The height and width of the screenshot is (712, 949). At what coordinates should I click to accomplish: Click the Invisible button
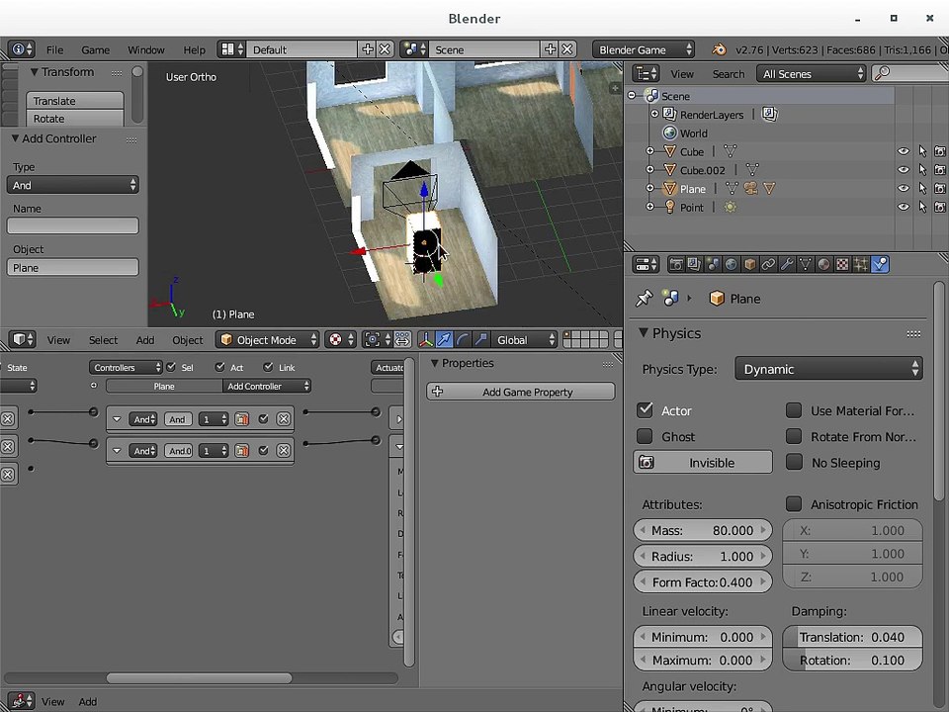703,463
